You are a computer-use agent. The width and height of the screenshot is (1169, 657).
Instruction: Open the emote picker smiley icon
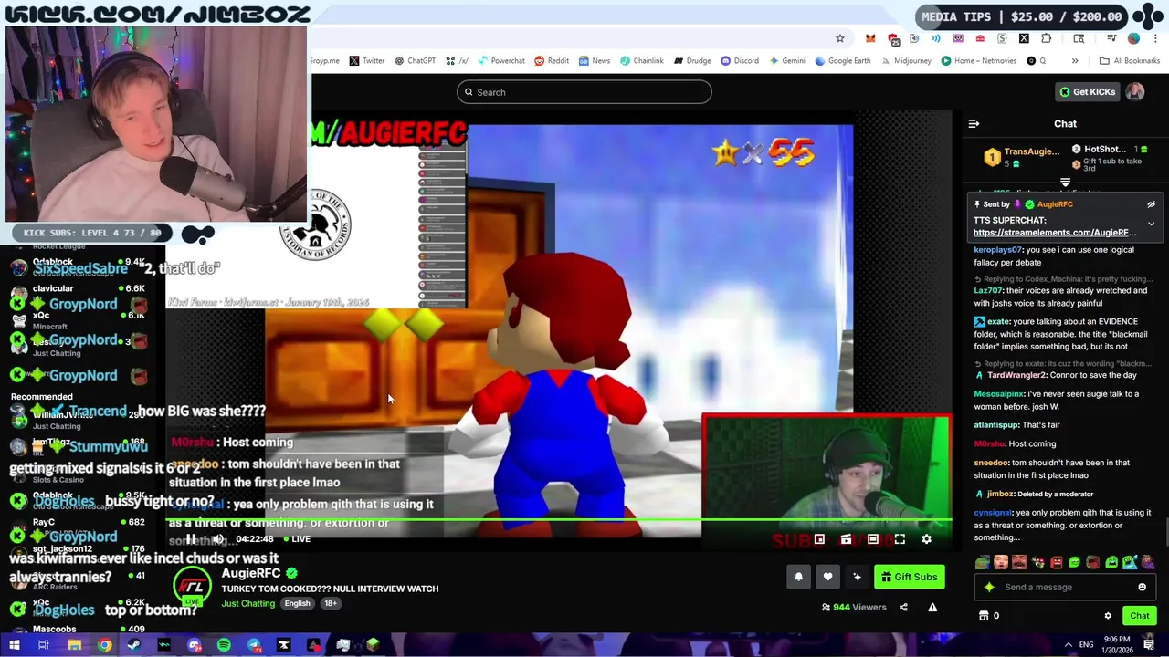pyautogui.click(x=1142, y=587)
